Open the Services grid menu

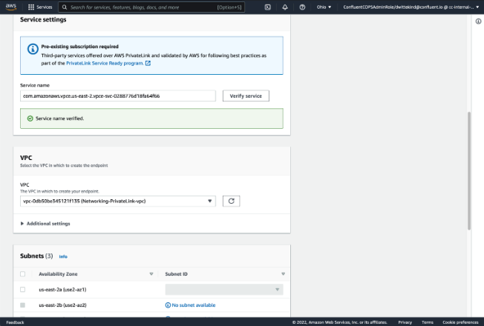pos(31,7)
